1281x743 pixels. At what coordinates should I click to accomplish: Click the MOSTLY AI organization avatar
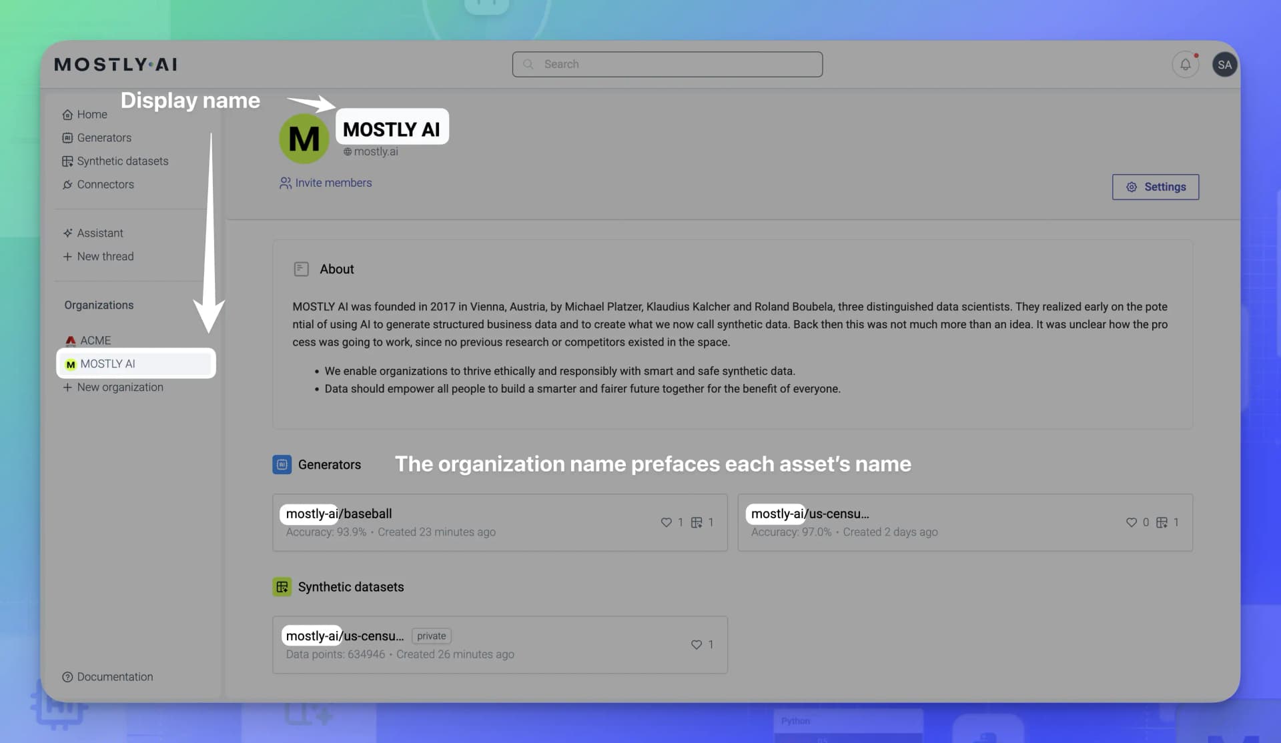click(304, 138)
